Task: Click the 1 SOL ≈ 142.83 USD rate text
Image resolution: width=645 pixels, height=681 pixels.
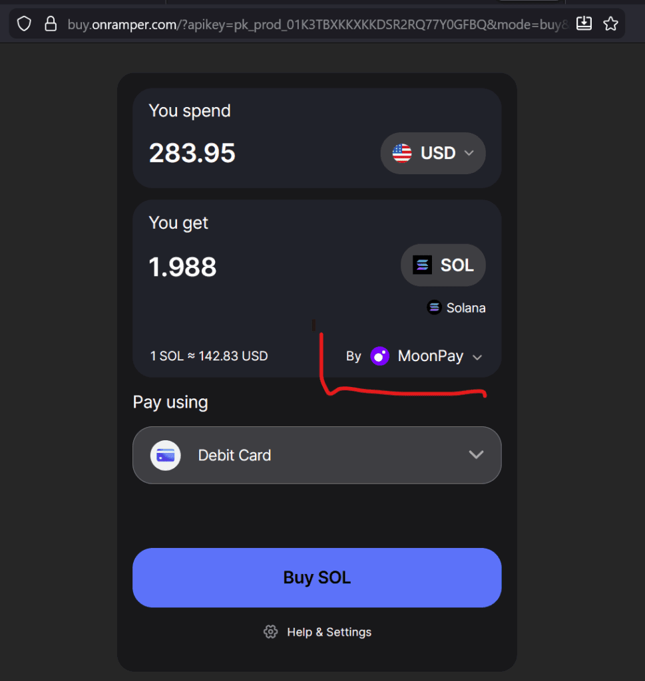Action: click(x=209, y=356)
